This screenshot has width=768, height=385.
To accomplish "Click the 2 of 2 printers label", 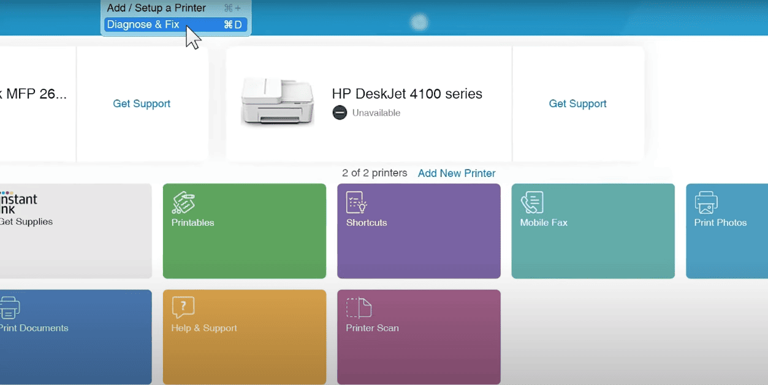I will [x=374, y=173].
